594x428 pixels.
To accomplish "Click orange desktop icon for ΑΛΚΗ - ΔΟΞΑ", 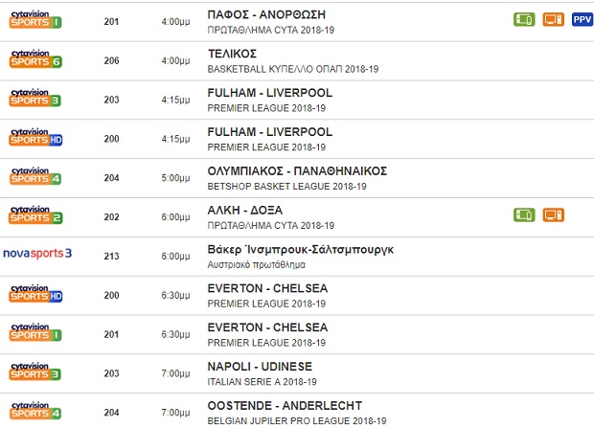I will [554, 214].
